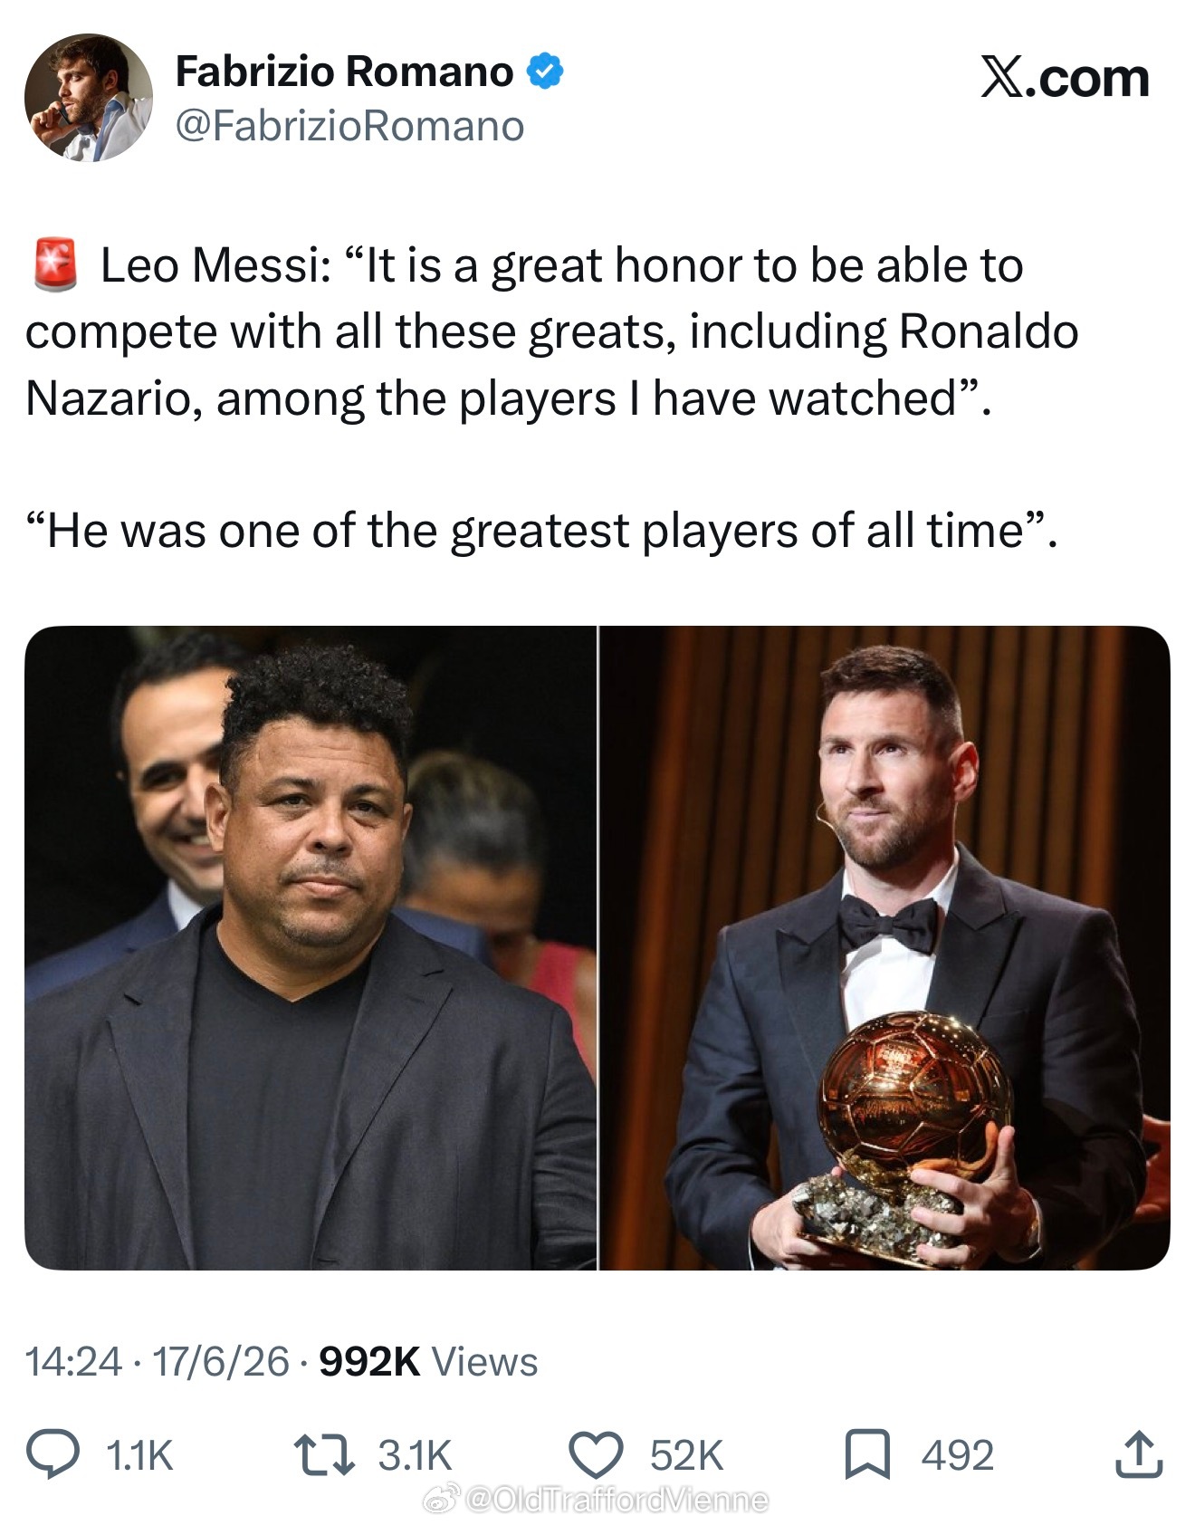
Task: View the left photo of man in black shirt
Action: (310, 947)
